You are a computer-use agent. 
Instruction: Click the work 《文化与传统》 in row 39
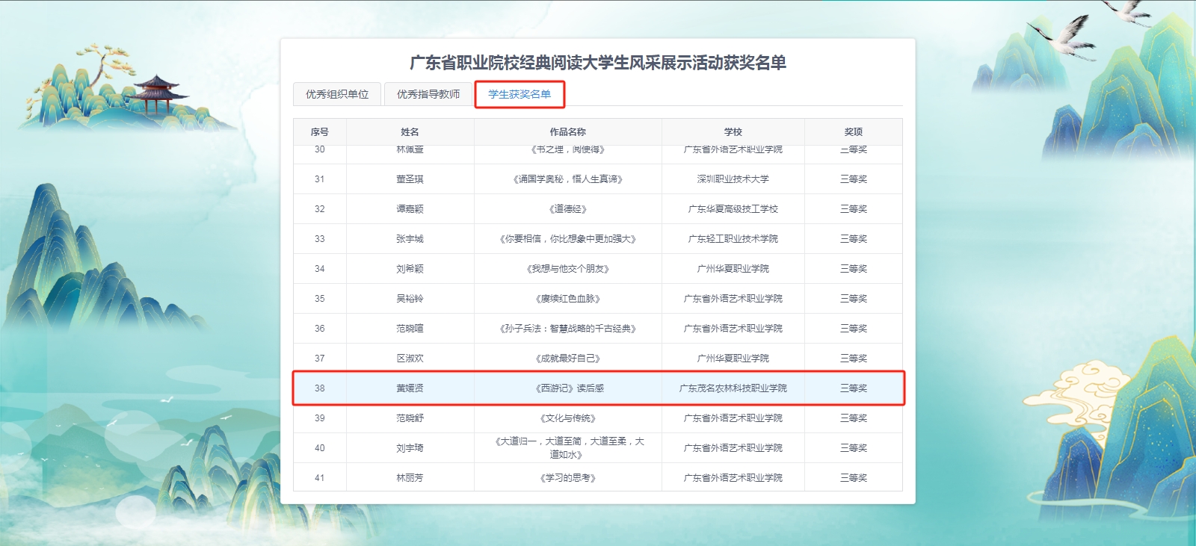(568, 418)
